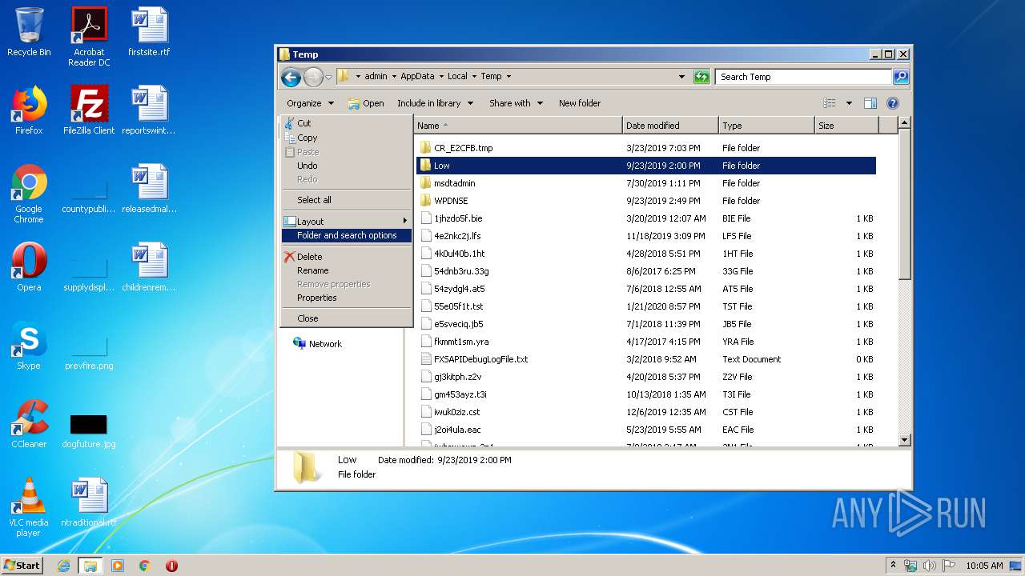Select Rename menu entry
The width and height of the screenshot is (1025, 576).
coord(346,270)
